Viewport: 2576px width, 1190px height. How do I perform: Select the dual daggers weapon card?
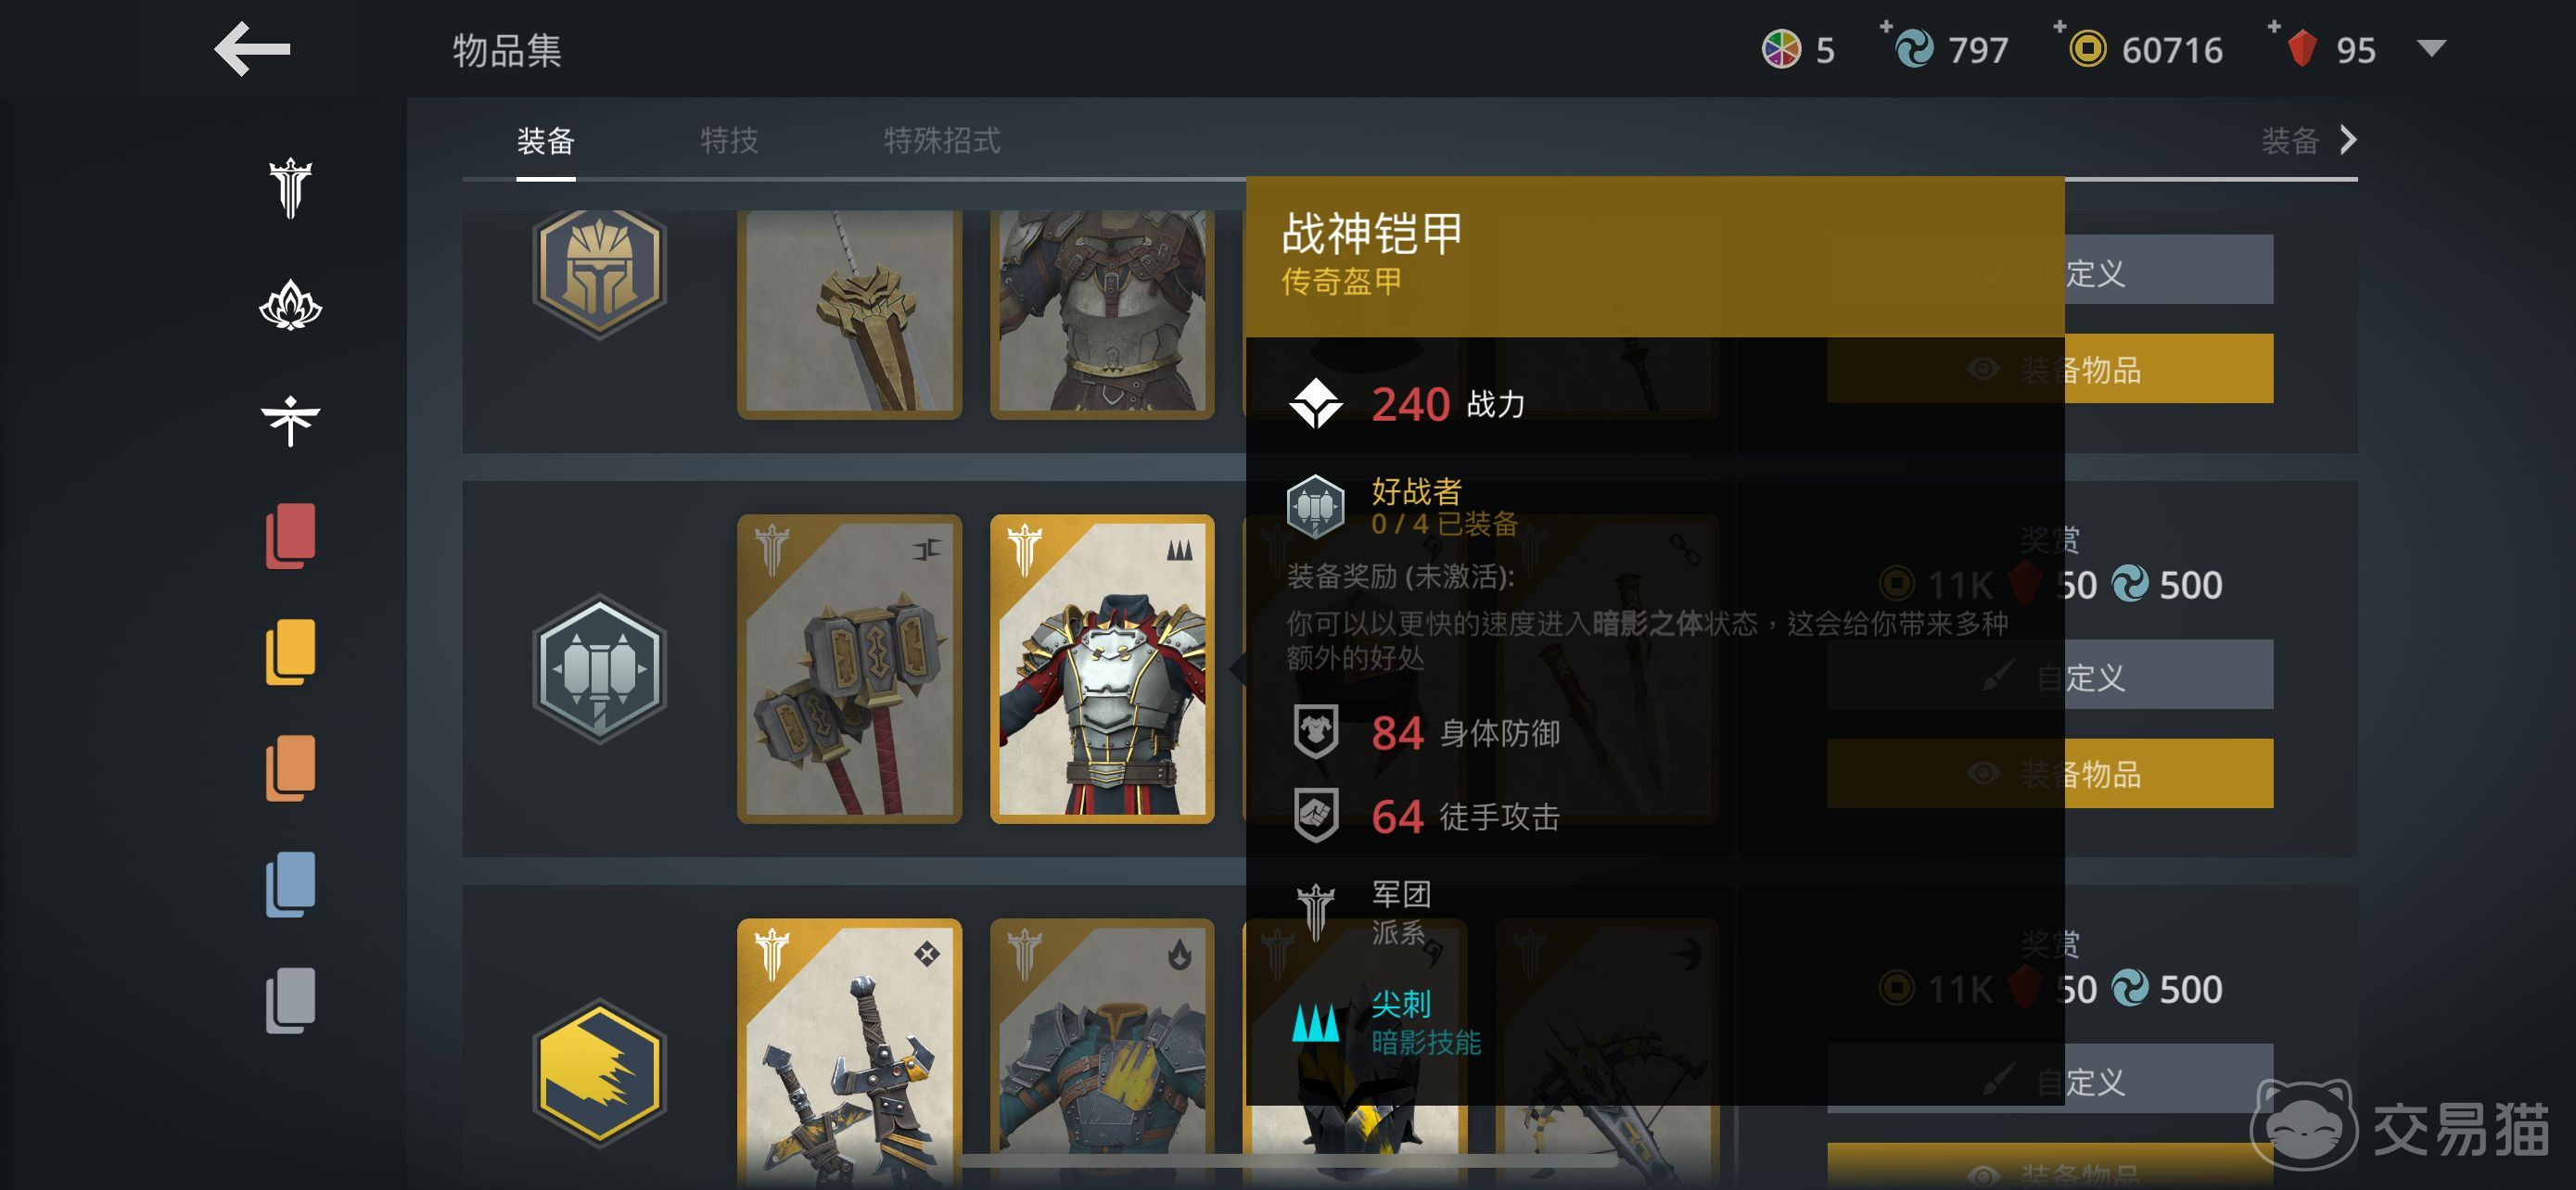click(x=849, y=1053)
